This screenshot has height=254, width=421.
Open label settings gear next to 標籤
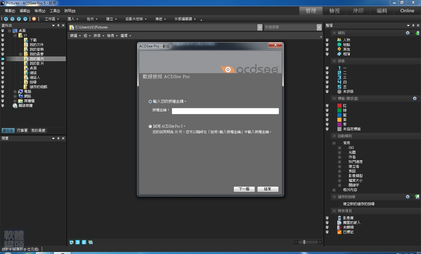(x=415, y=99)
